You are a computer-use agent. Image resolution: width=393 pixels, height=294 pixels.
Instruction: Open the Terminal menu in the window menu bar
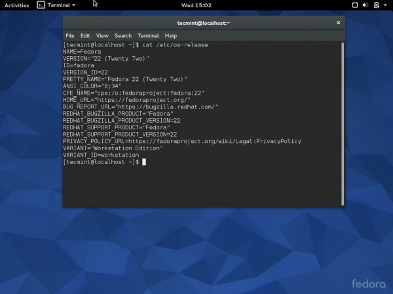(x=148, y=35)
